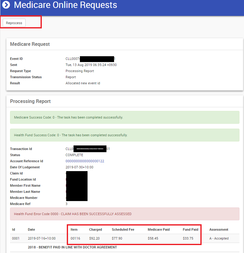Select charged amount '$92.20'

point(94,238)
